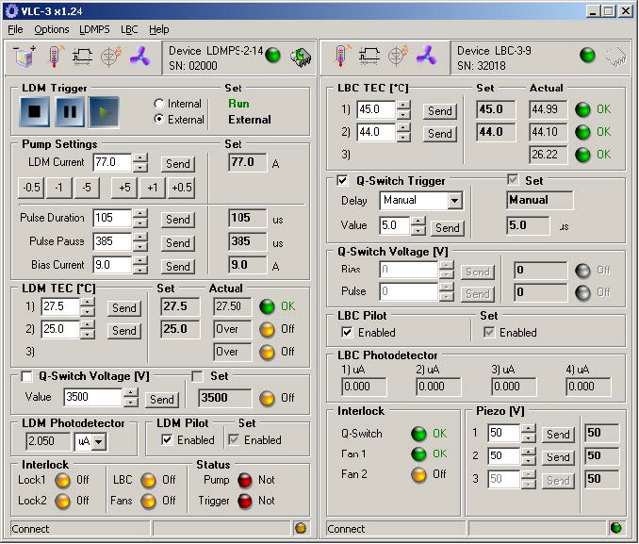Send the LDM TEC 2 temperature
The image size is (639, 544).
tap(123, 330)
